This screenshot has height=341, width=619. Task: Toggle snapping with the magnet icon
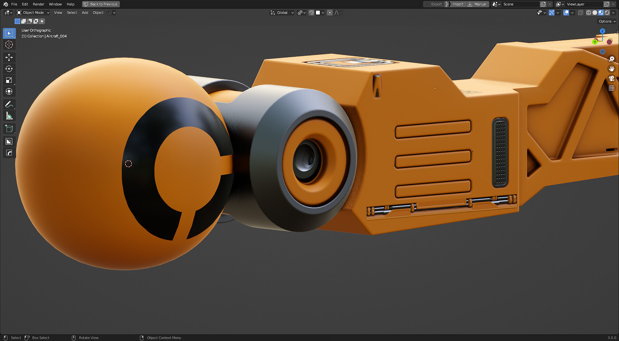[311, 13]
